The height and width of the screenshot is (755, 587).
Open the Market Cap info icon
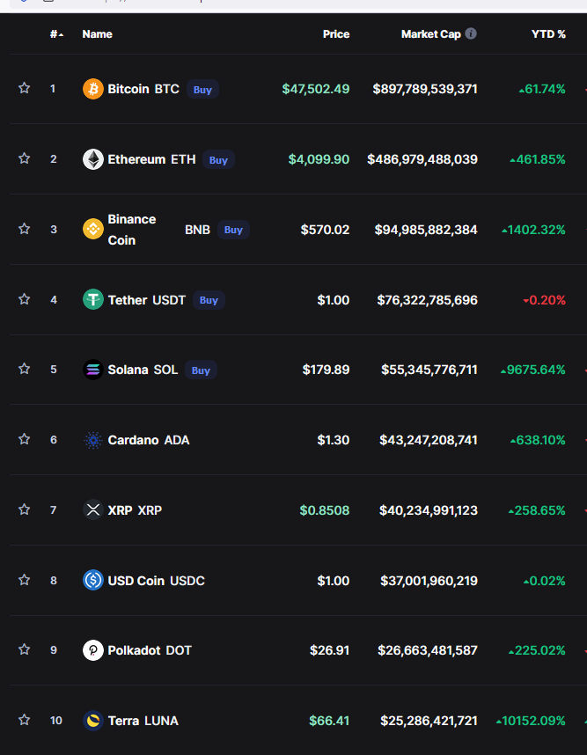point(471,33)
